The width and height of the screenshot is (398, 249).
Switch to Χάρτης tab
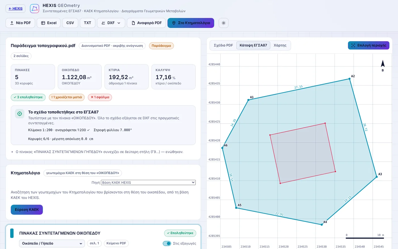tap(280, 46)
